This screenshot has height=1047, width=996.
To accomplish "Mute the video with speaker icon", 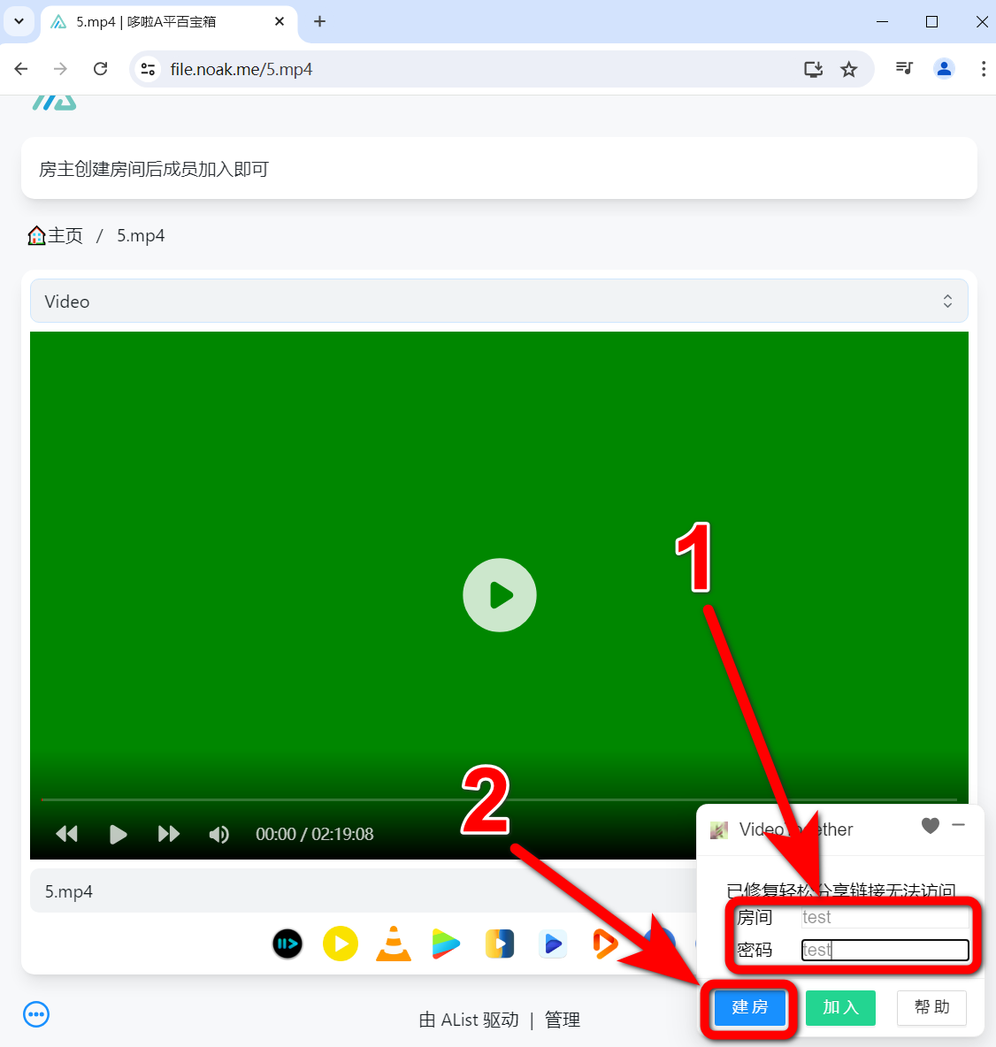I will click(218, 834).
